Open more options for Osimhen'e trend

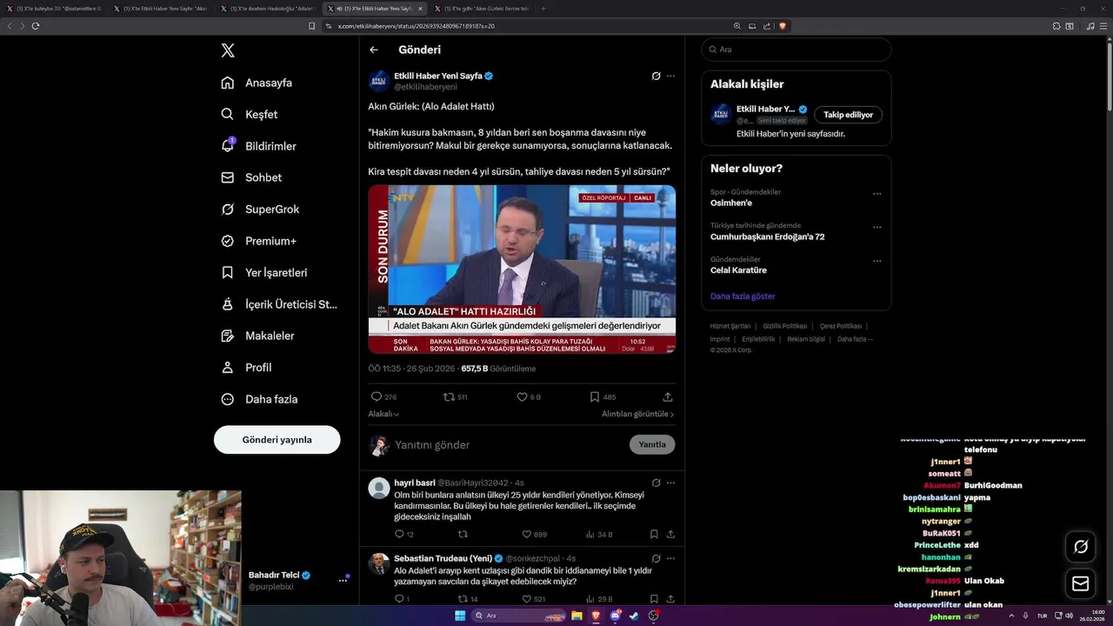[876, 194]
